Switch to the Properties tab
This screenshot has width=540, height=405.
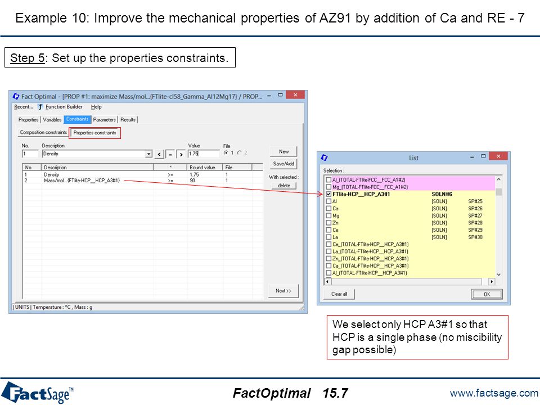pyautogui.click(x=28, y=119)
